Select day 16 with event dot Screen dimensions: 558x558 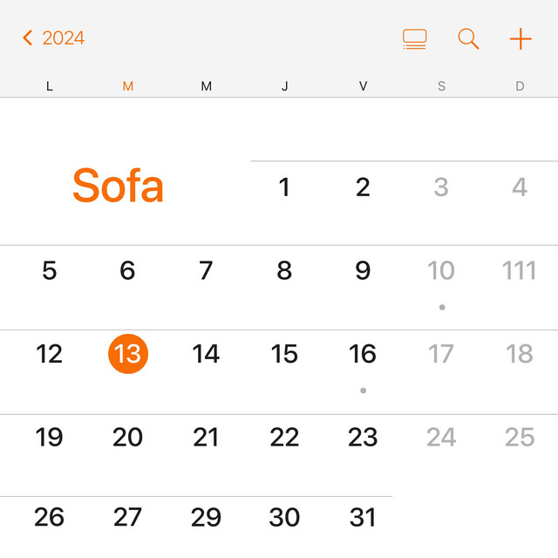(363, 354)
